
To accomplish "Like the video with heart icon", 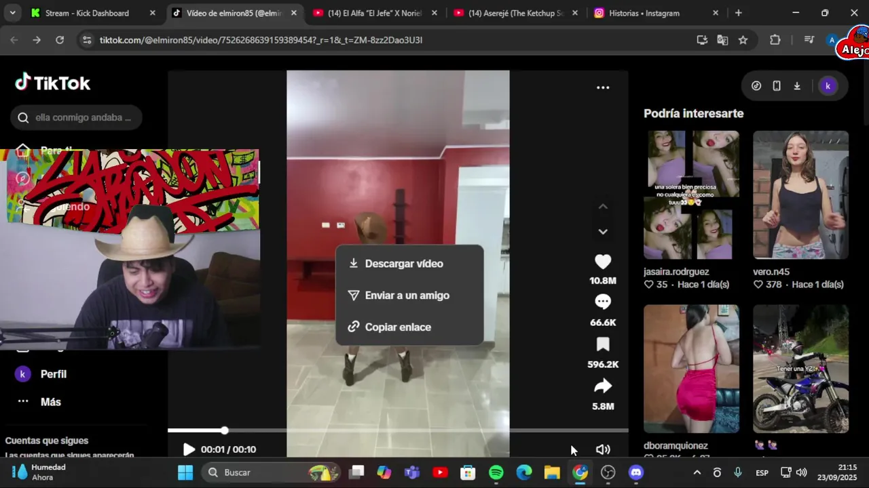I will (x=603, y=262).
